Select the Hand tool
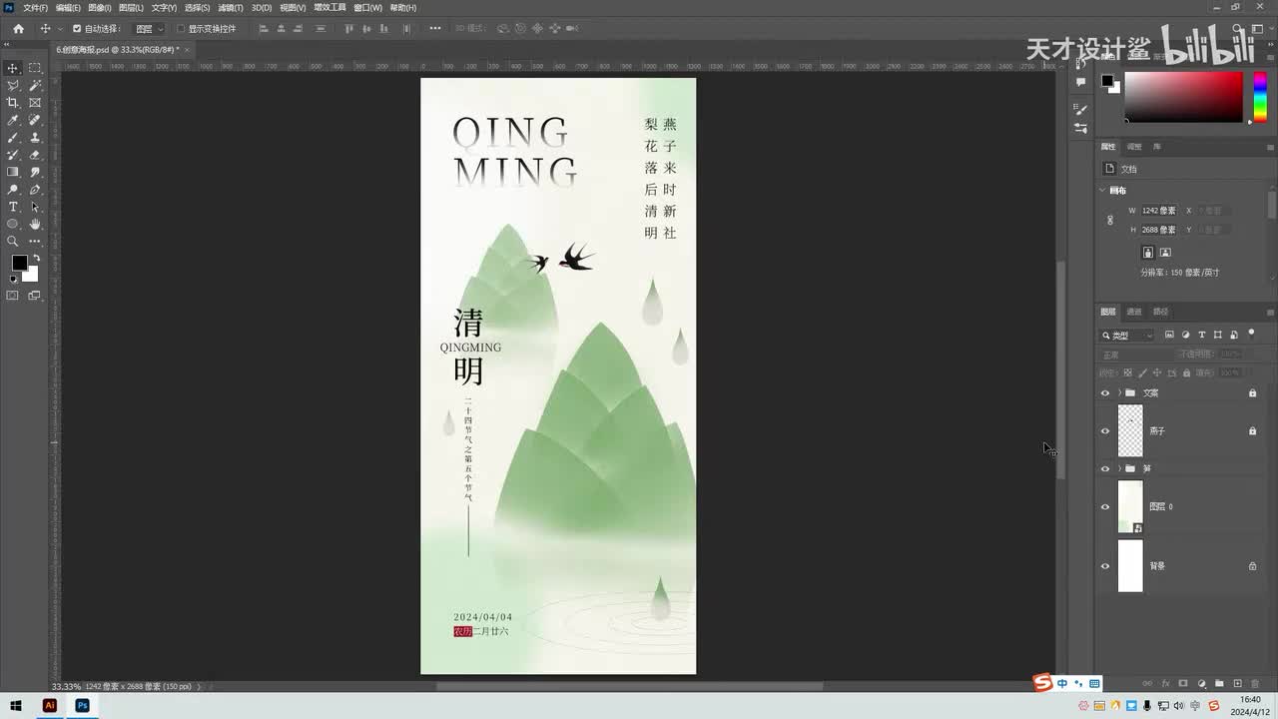Image resolution: width=1278 pixels, height=719 pixels. tap(35, 224)
